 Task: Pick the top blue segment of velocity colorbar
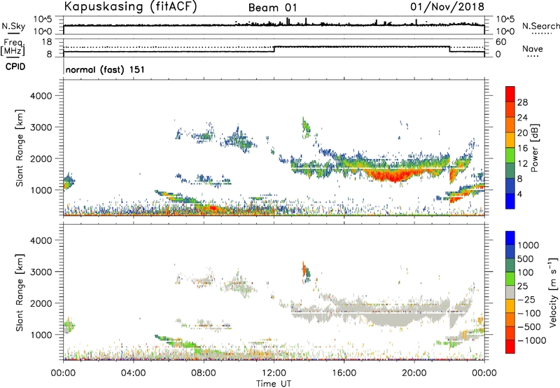click(x=510, y=238)
